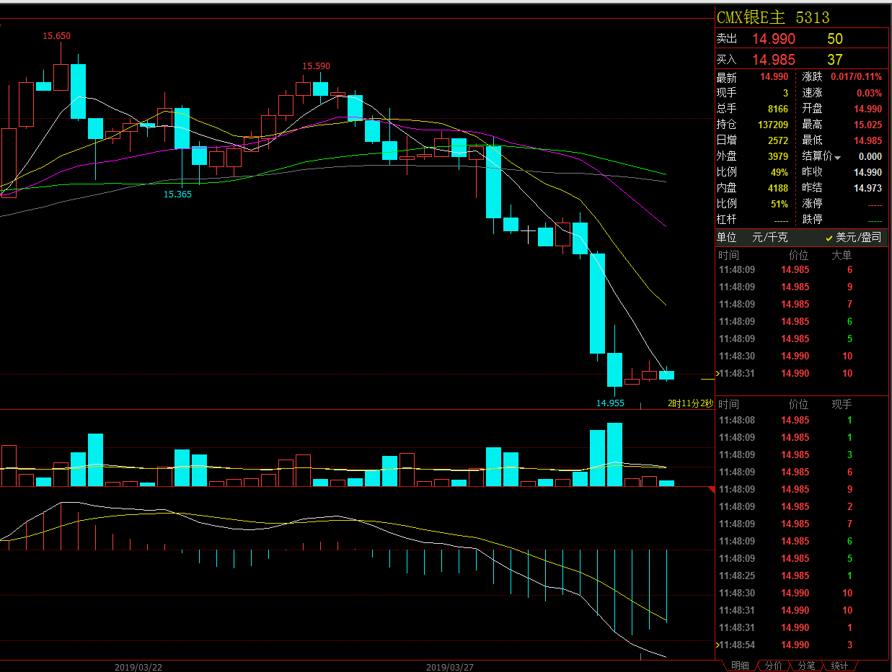Click the 杠杆 label in the quote panel
This screenshot has width=892, height=672.
click(727, 220)
